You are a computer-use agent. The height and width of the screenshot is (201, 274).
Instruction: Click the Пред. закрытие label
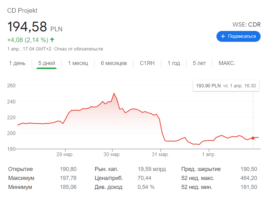coord(201,169)
